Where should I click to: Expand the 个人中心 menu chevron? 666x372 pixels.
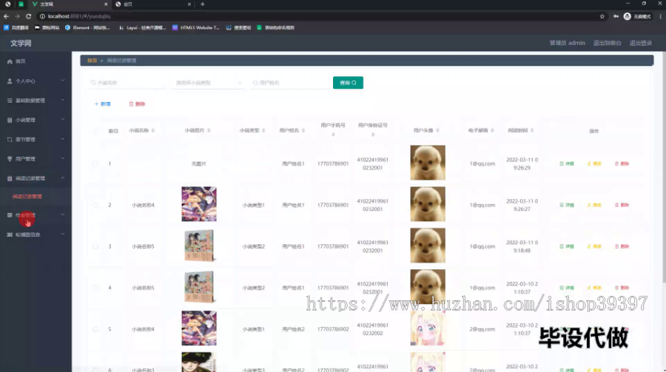[x=62, y=81]
